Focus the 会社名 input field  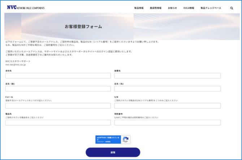point(58,76)
